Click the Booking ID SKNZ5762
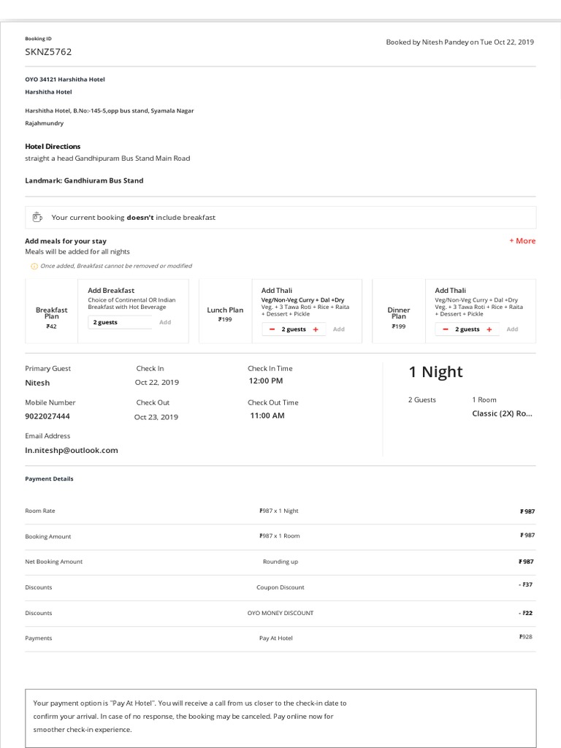561x748 pixels. click(x=48, y=52)
